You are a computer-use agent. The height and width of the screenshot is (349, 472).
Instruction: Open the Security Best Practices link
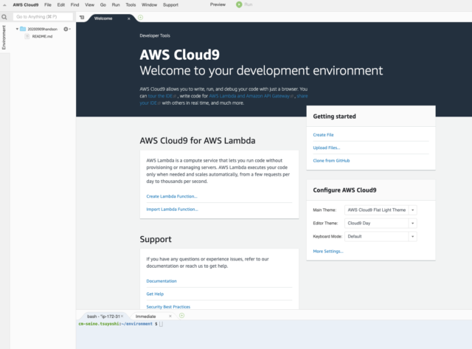pos(168,307)
